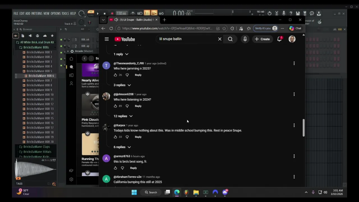Toggle the PAT/SONG mode switch
359x202 pixels.
tap(91, 13)
